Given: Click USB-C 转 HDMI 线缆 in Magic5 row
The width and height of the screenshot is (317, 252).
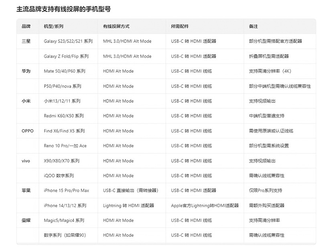Looking at the screenshot, I should point(191,220).
